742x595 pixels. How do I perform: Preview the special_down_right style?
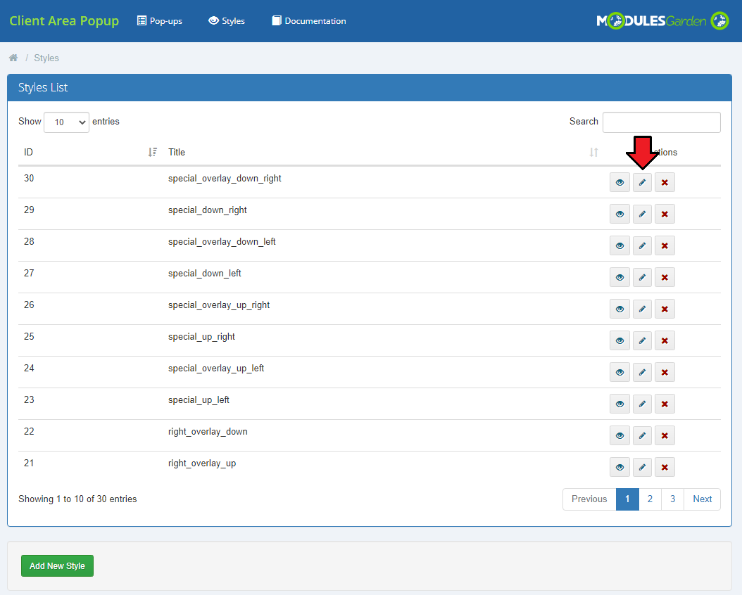(x=620, y=214)
